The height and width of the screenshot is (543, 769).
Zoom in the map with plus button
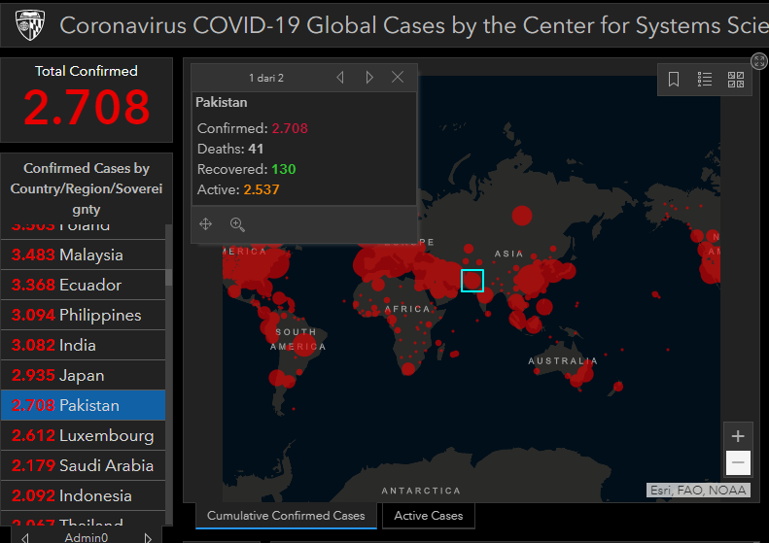tap(738, 436)
